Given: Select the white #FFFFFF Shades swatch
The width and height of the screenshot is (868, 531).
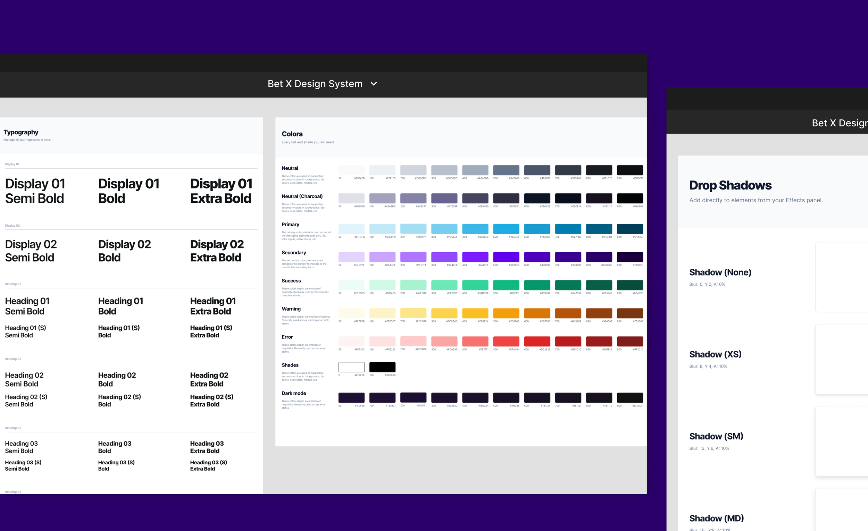Looking at the screenshot, I should (x=351, y=367).
